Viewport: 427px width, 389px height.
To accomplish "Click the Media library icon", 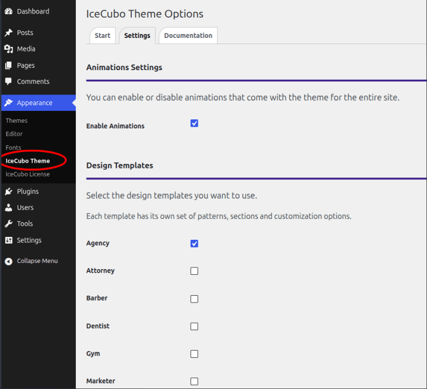I will tap(8, 49).
